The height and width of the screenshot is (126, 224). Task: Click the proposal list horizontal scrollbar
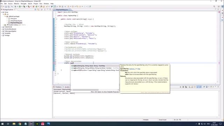[86, 90]
